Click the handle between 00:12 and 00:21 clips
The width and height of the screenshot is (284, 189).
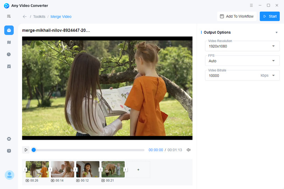pyautogui.click(x=100, y=169)
